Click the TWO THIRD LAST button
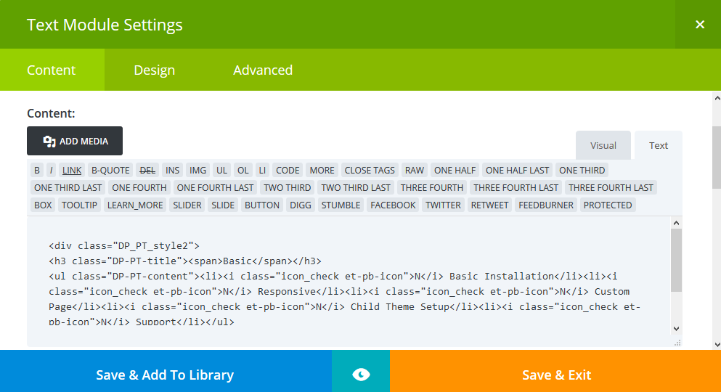Image resolution: width=721 pixels, height=392 pixels. coord(356,187)
